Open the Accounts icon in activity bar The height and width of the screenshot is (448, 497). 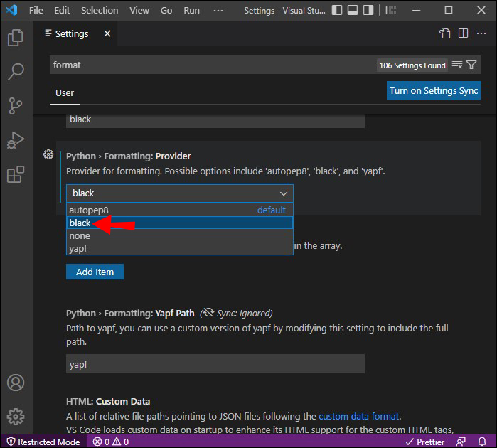16,383
